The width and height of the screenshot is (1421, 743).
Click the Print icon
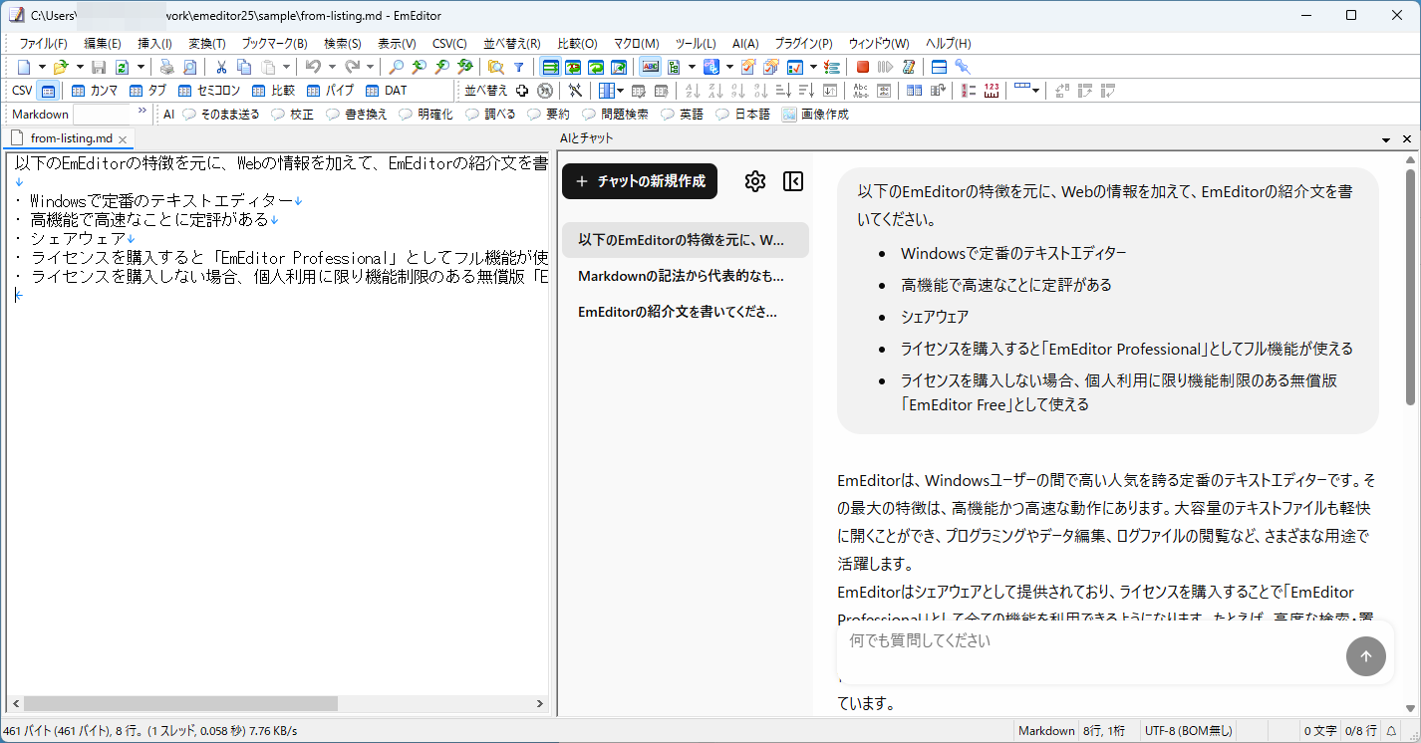point(167,67)
